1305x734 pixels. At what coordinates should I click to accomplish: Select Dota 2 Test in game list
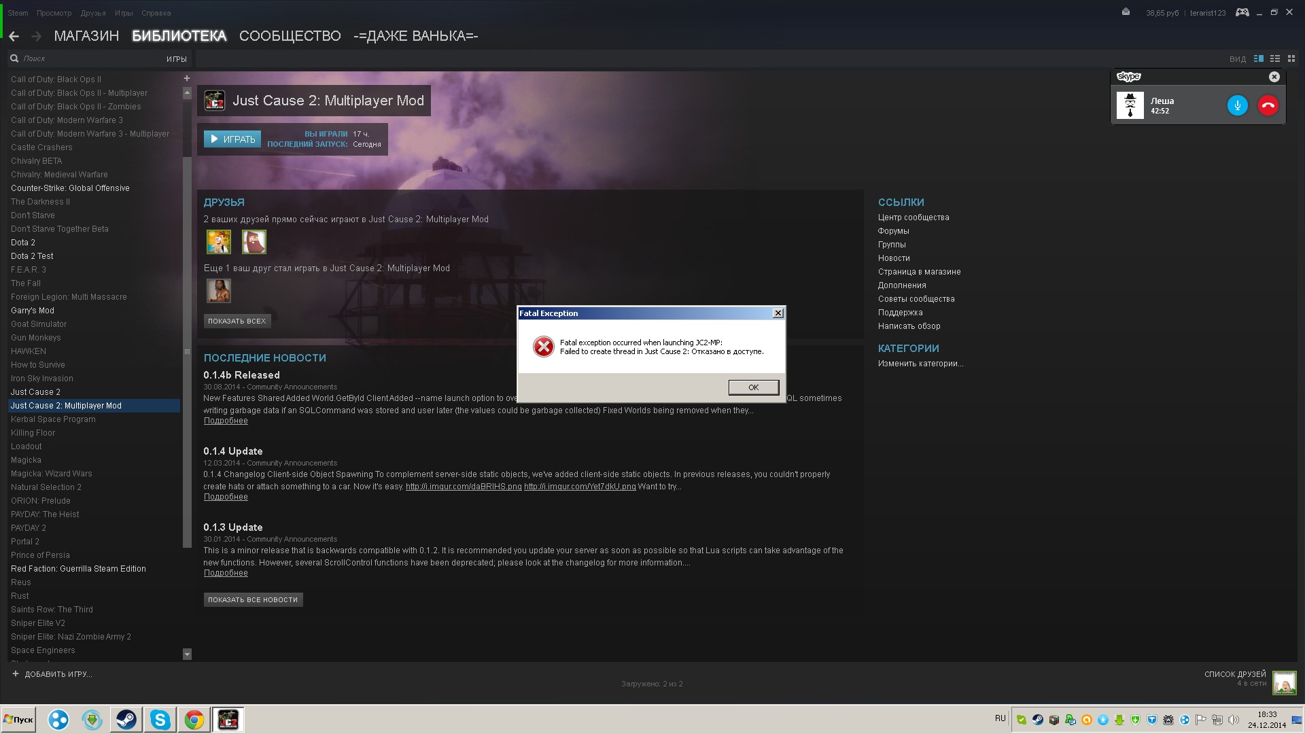click(32, 256)
